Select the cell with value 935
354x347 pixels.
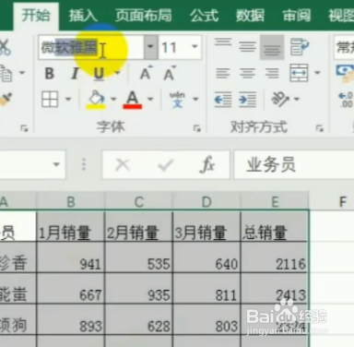point(138,289)
